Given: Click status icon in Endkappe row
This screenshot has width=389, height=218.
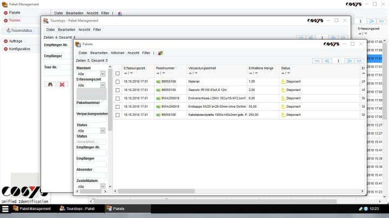Looking at the screenshot, I should [x=283, y=107].
